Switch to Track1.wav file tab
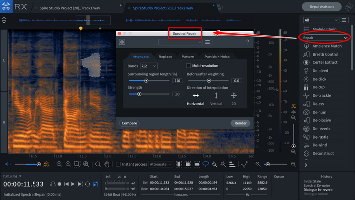 click(70, 8)
